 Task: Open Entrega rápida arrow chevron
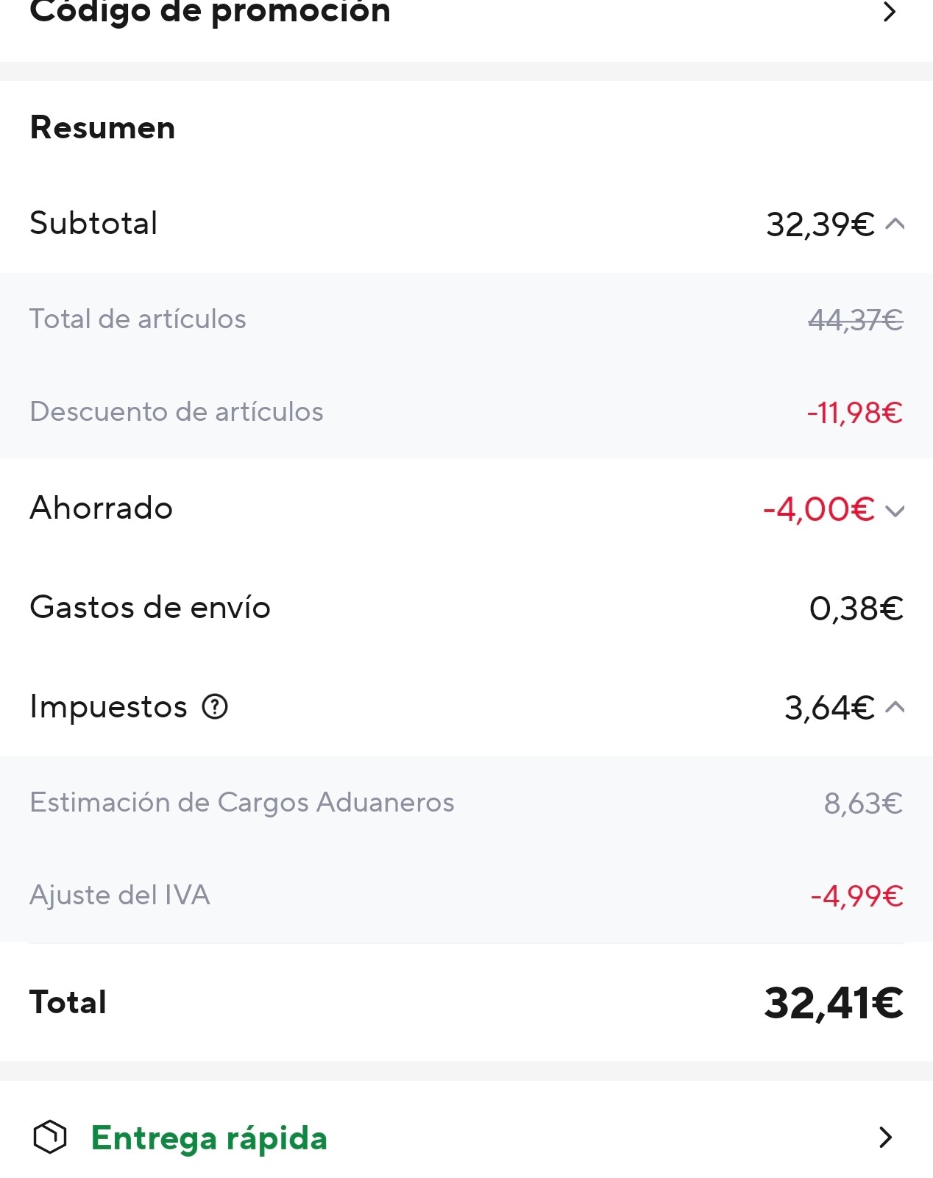[886, 1137]
